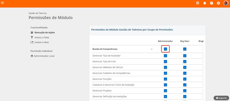Open the help question mark icon

click(212, 3)
